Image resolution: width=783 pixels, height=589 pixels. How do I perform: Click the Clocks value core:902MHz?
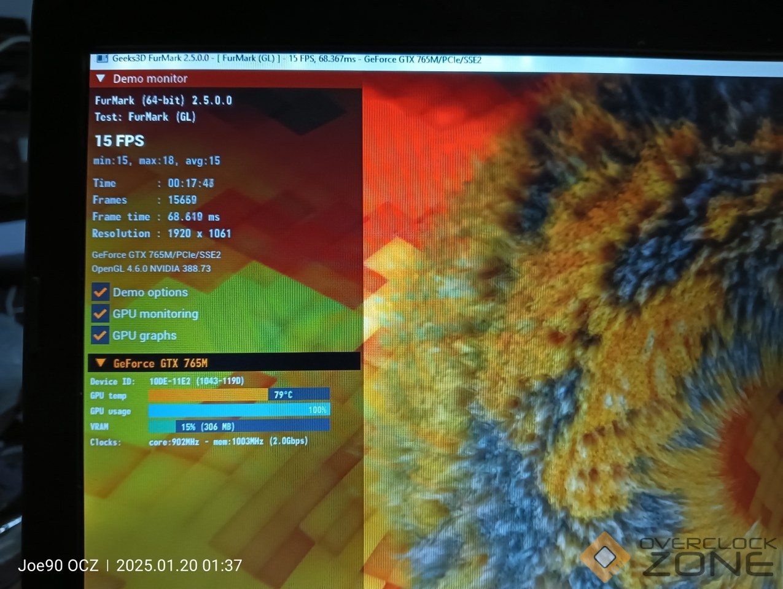click(x=174, y=442)
